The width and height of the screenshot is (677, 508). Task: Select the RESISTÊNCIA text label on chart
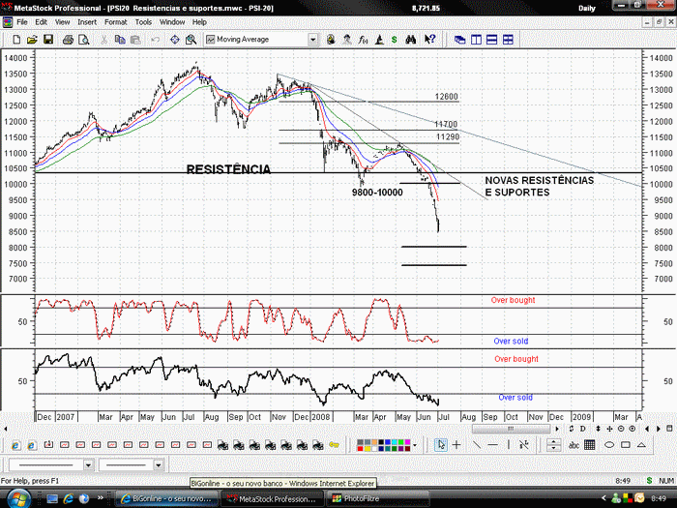point(228,169)
